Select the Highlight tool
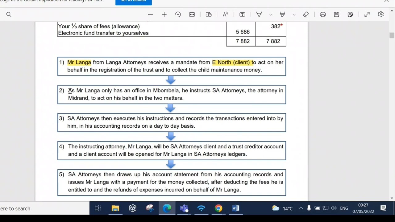 click(x=282, y=14)
